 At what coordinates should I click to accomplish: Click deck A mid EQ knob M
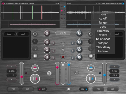coord(47,50)
